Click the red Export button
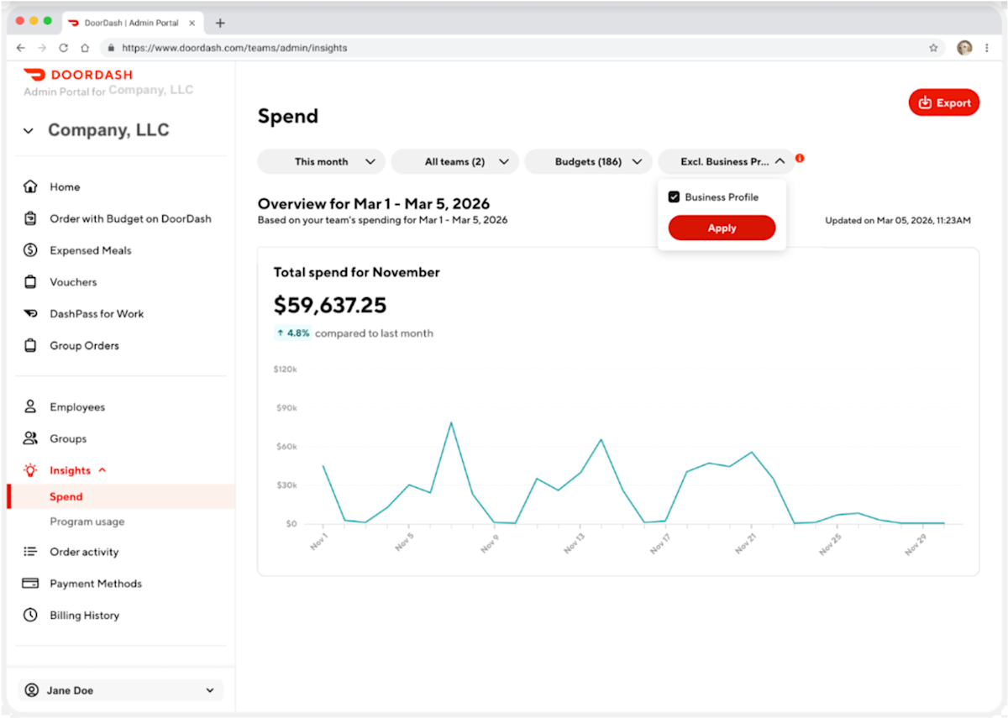The width and height of the screenshot is (1008, 718). (x=944, y=102)
